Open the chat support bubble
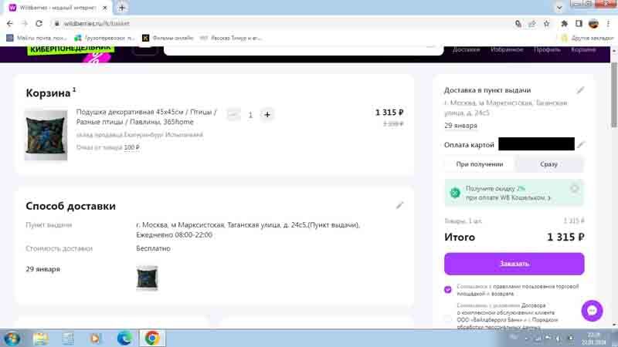Viewport: 618px width, 347px height. point(592,311)
